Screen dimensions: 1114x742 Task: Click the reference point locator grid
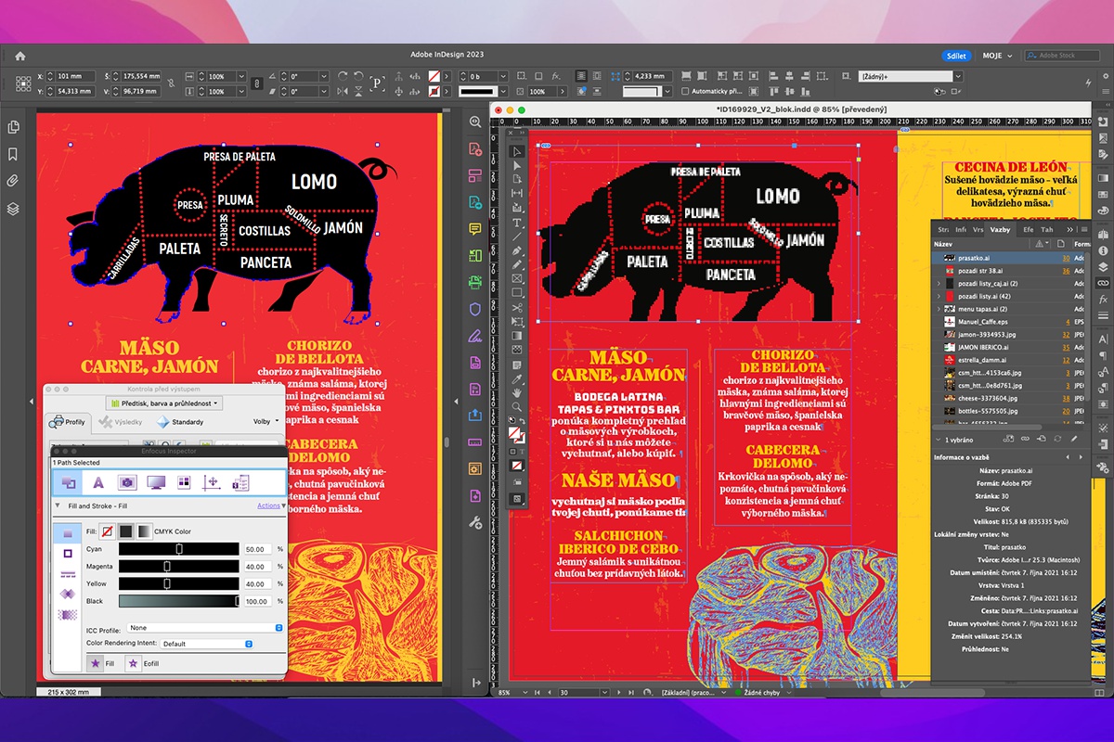pyautogui.click(x=22, y=83)
